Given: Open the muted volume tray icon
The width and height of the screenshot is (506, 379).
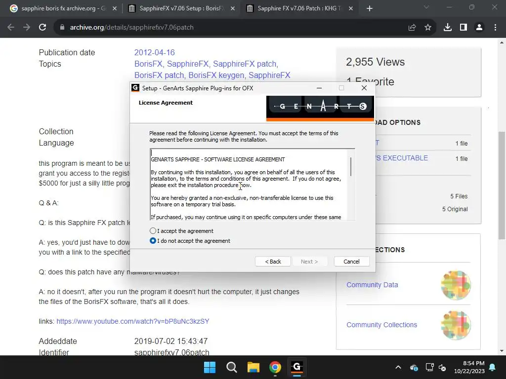Looking at the screenshot, I should coord(442,367).
